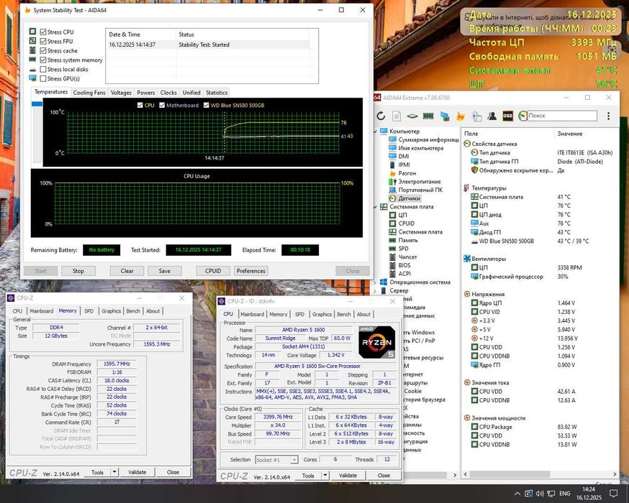Open Preferences in the stability test
The height and width of the screenshot is (503, 629).
(x=251, y=271)
